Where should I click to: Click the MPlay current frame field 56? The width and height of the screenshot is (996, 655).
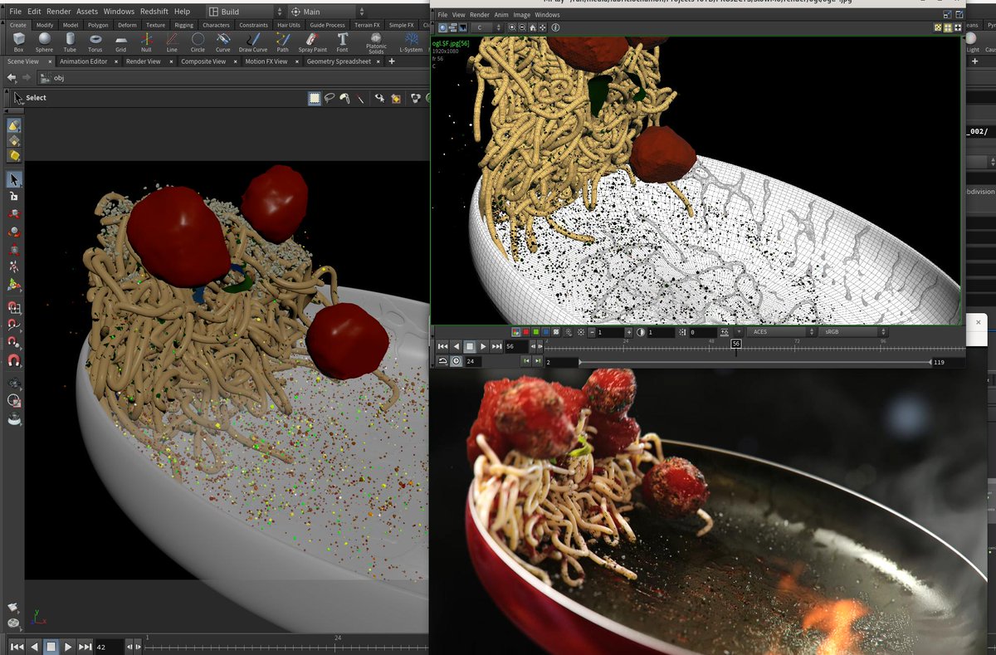click(x=515, y=346)
